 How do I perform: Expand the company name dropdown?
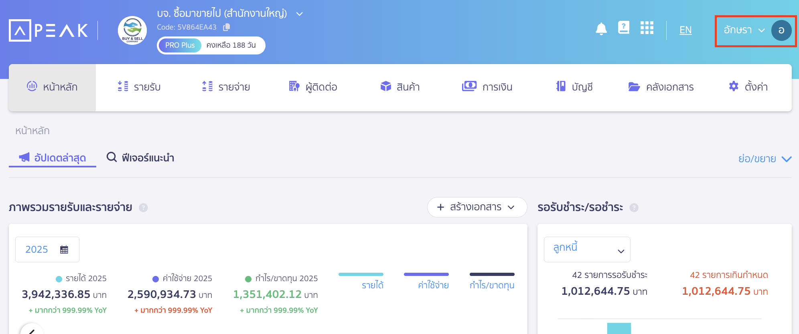click(x=299, y=14)
